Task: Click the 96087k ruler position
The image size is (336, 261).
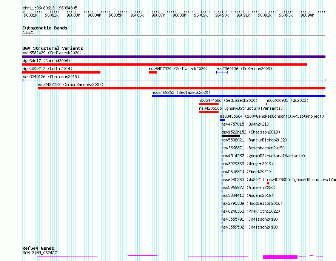Action: point(158,15)
